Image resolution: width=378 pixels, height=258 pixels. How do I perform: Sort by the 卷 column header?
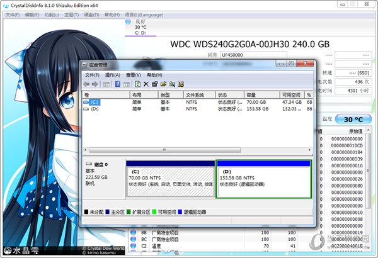point(106,95)
